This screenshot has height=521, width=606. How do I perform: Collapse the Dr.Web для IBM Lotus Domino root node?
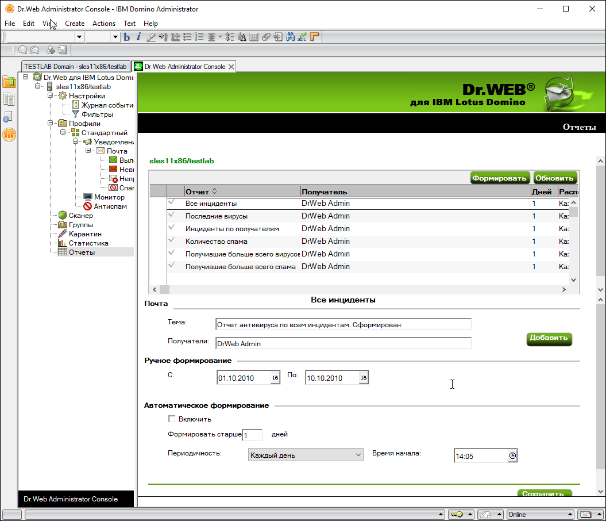25,77
